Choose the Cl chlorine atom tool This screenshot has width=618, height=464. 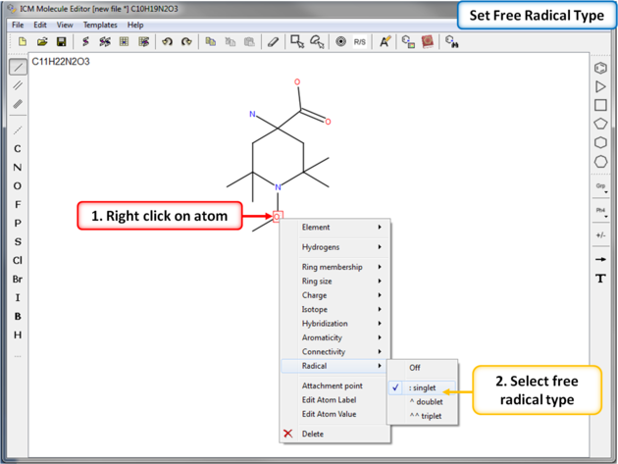pos(18,261)
